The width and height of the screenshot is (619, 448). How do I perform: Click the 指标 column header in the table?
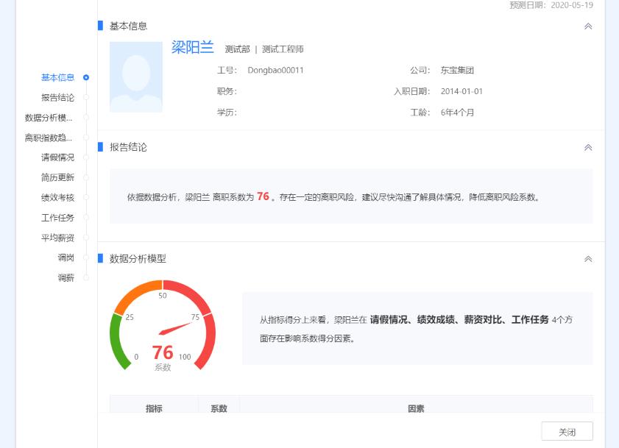tap(154, 408)
